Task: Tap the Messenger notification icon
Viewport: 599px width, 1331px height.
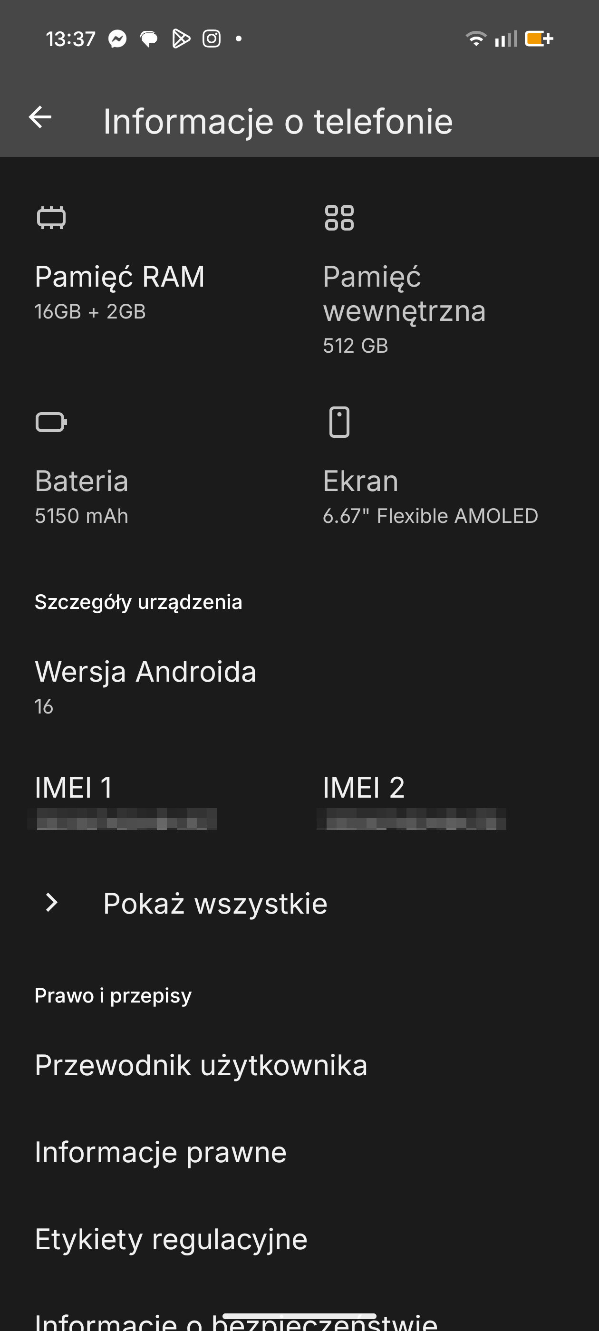Action: coord(117,39)
